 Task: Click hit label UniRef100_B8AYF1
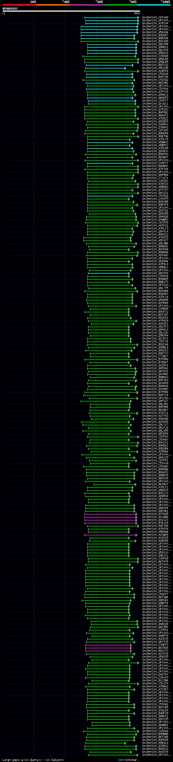click(155, 116)
